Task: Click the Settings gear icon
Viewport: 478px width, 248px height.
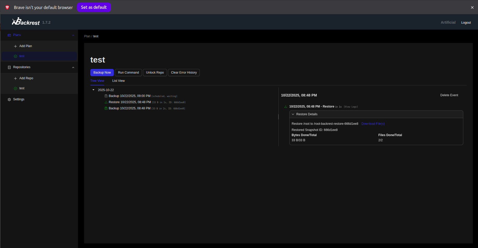Action: tap(9, 100)
